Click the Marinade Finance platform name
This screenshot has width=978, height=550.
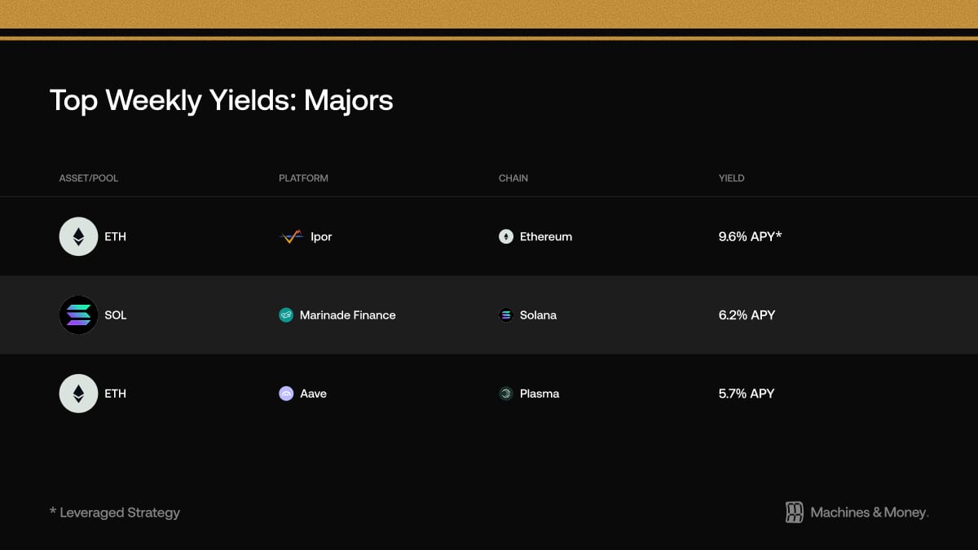coord(348,315)
